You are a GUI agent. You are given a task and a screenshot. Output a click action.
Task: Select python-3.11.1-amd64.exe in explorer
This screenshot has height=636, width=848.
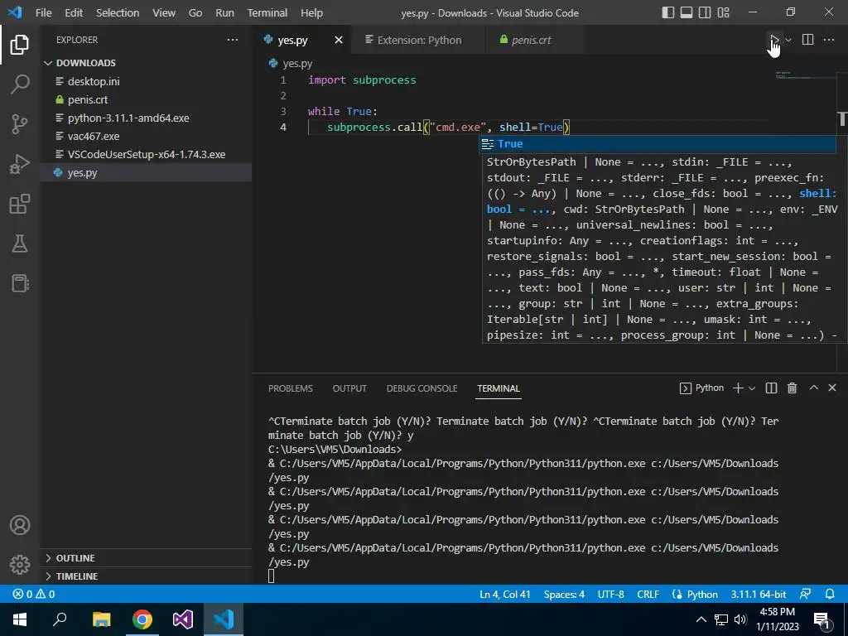click(x=146, y=118)
